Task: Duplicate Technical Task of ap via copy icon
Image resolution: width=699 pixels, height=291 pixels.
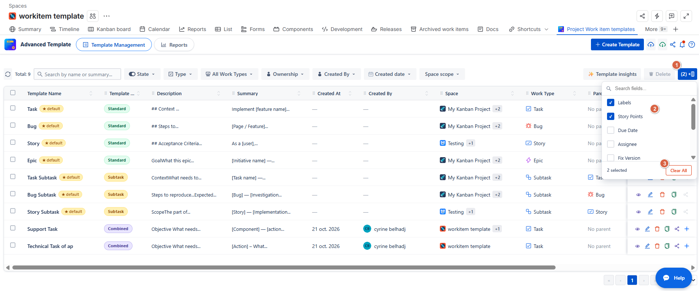Action: click(x=667, y=246)
